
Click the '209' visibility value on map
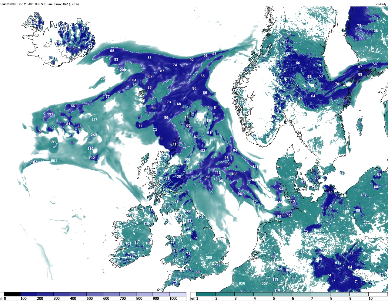[x=123, y=70]
